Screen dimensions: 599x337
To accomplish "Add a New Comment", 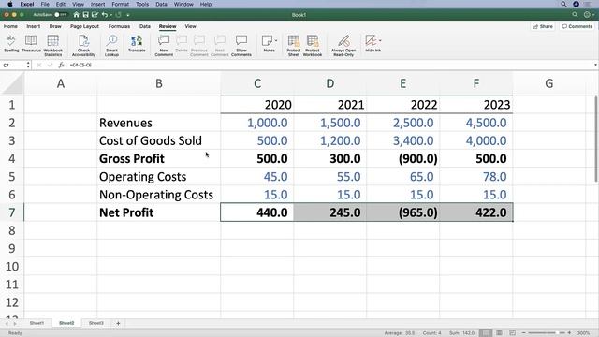I will (164, 46).
